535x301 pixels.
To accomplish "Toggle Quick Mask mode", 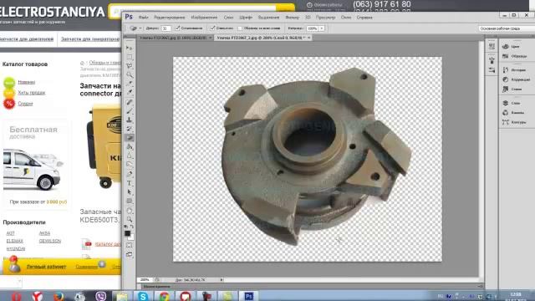I will [130, 245].
